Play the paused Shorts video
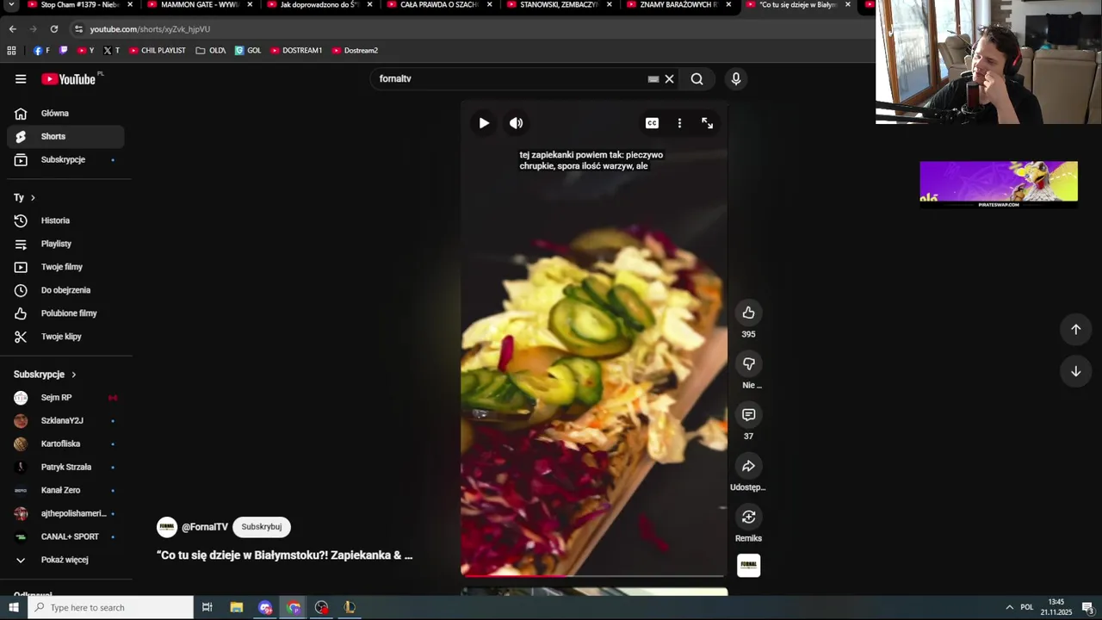 point(484,123)
